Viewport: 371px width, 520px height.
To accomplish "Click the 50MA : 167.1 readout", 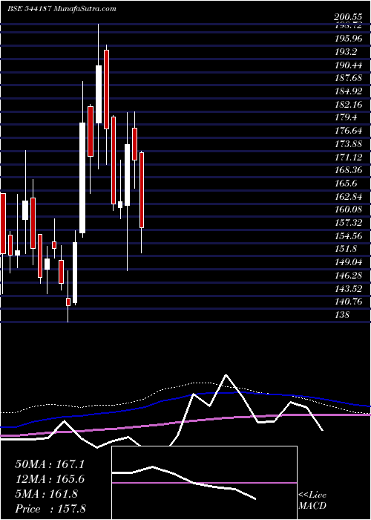I will [x=50, y=464].
